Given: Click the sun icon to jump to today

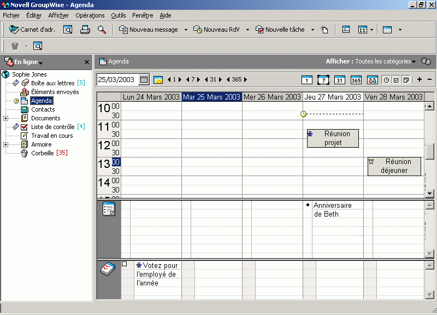Looking at the screenshot, I should pos(158,80).
